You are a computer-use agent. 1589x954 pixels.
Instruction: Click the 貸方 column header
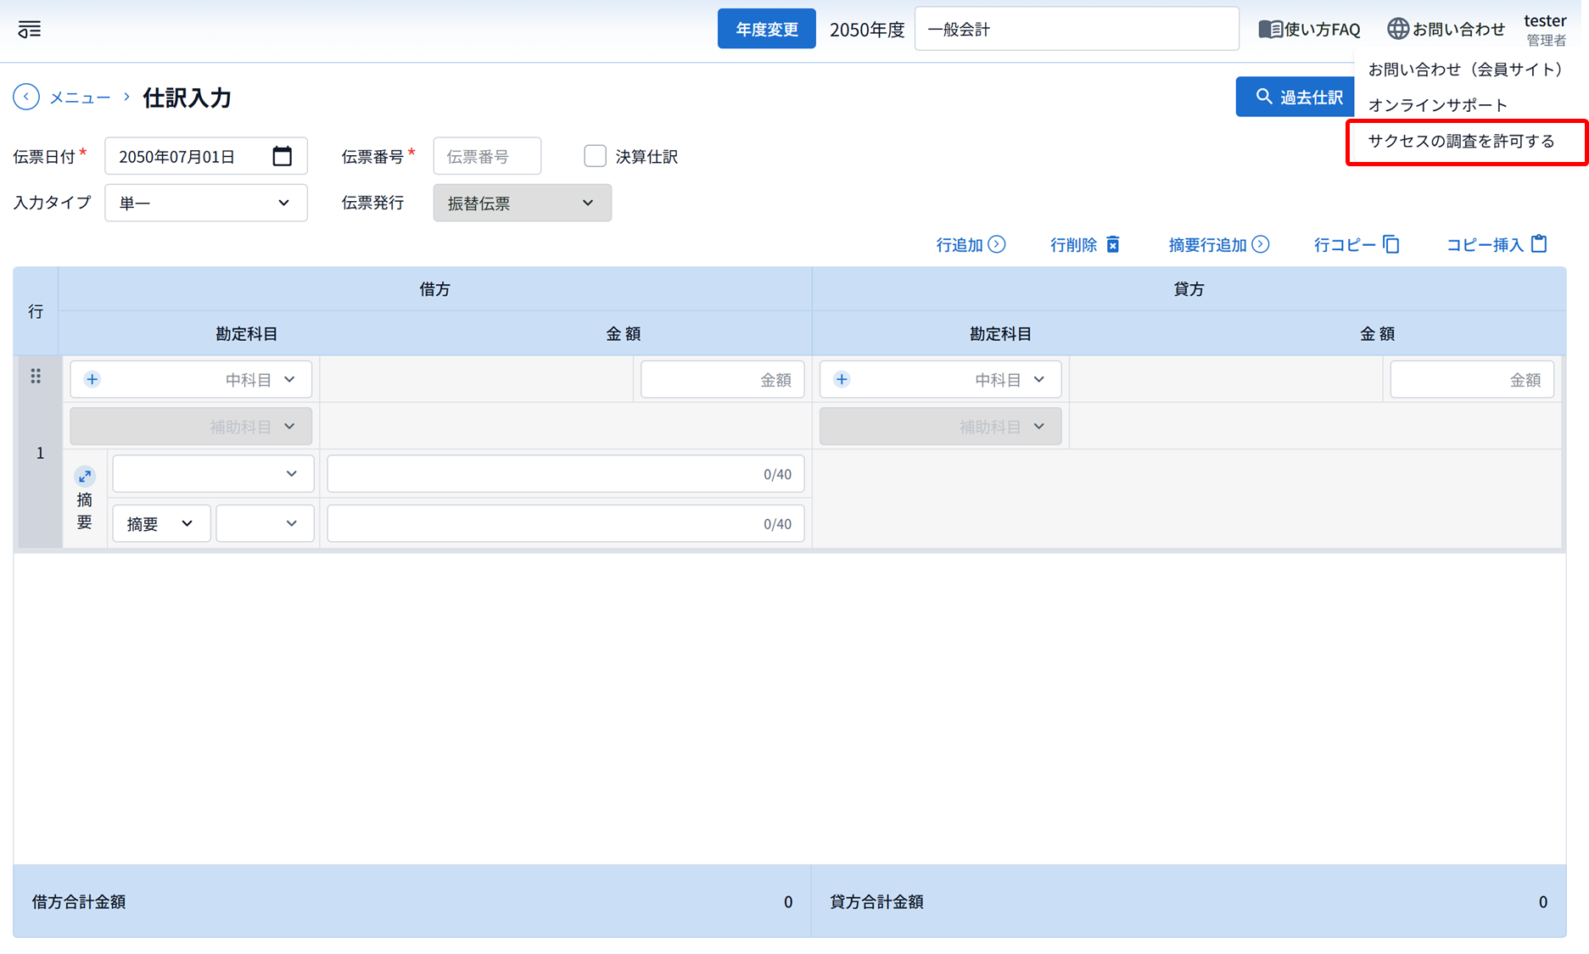(x=1189, y=289)
